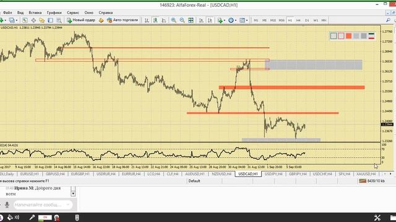Open the Вставка menu
The image size is (396, 222).
pos(35,12)
